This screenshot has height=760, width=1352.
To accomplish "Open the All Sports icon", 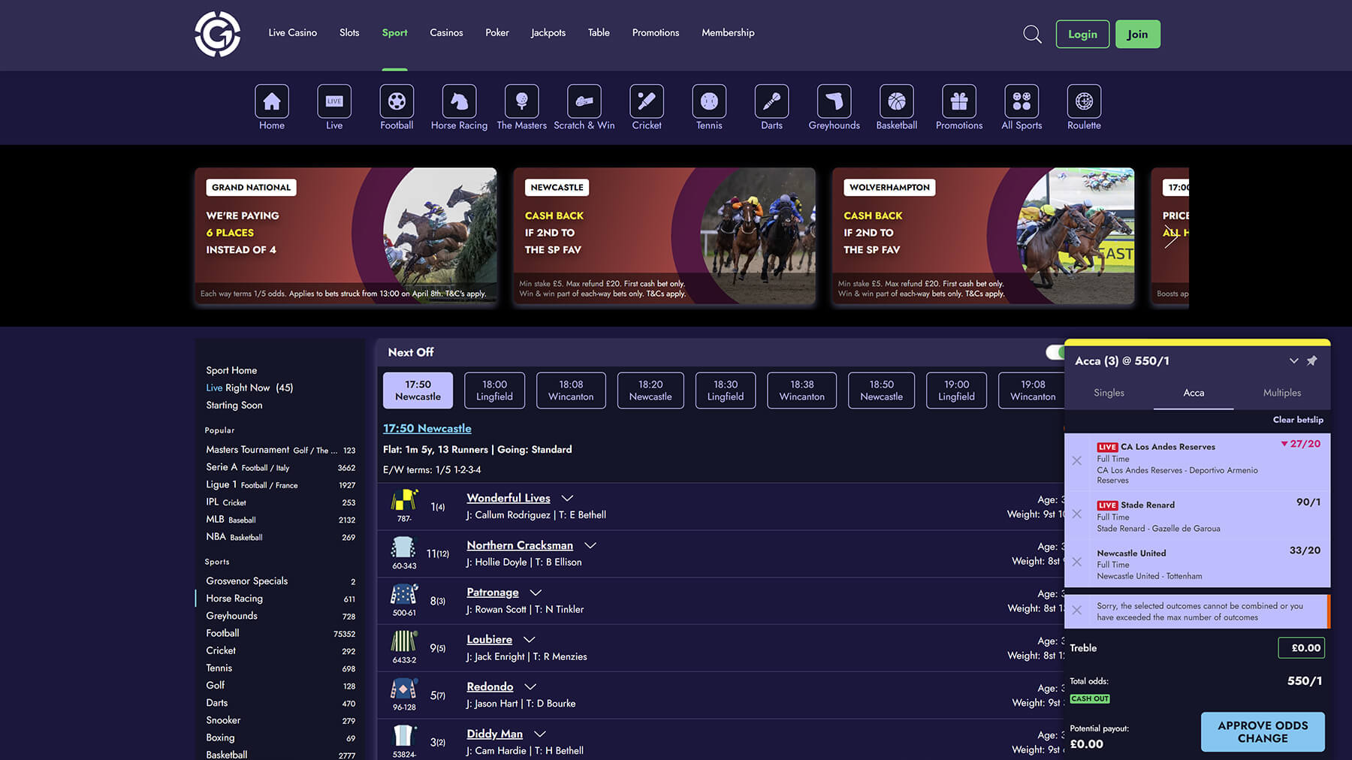I will [x=1022, y=101].
